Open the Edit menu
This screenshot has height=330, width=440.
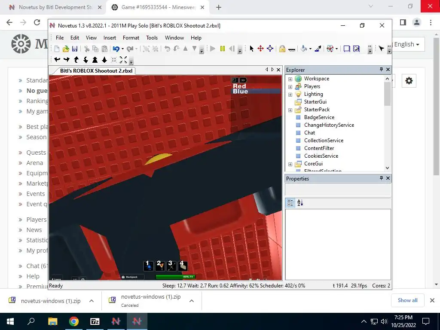click(x=75, y=38)
